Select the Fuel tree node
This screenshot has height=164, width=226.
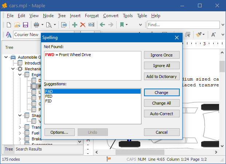[35, 133]
